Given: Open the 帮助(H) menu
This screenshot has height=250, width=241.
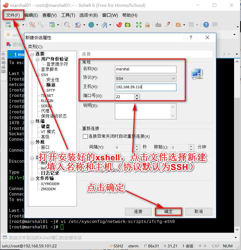Looking at the screenshot, I should 130,15.
